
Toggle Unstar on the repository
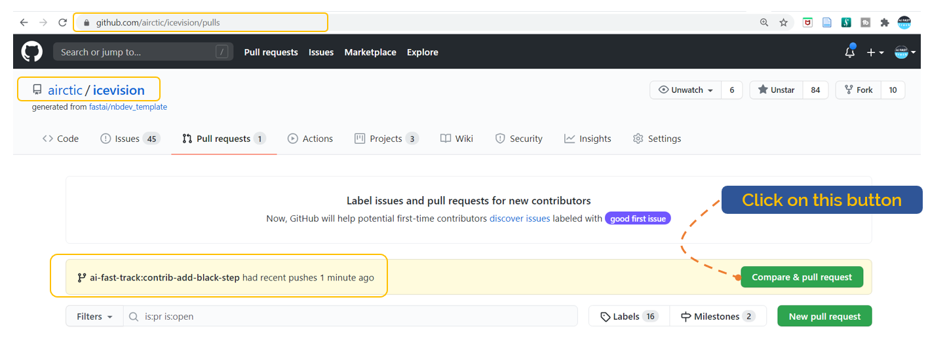776,90
